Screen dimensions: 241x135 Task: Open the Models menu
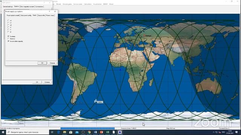(x=59, y=4)
